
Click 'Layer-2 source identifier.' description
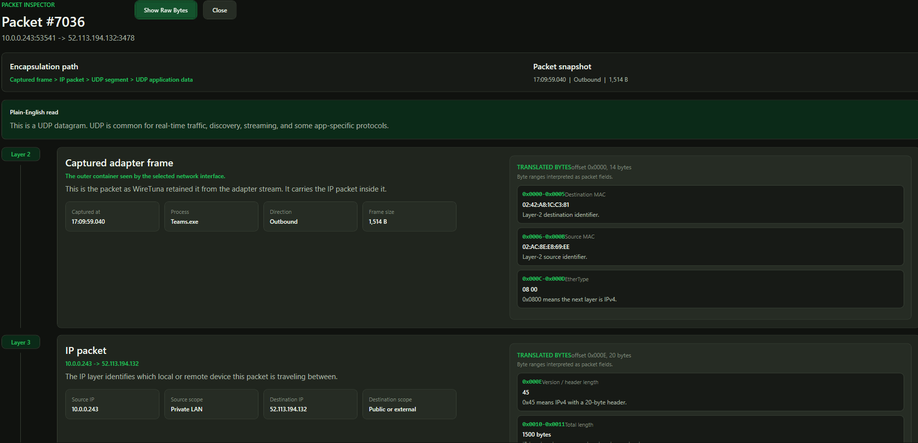click(555, 257)
